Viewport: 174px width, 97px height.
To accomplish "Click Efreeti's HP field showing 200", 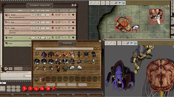I will (38, 15).
